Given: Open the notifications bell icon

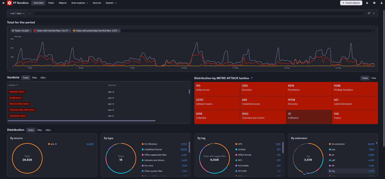Looking at the screenshot, I should tap(367, 3).
